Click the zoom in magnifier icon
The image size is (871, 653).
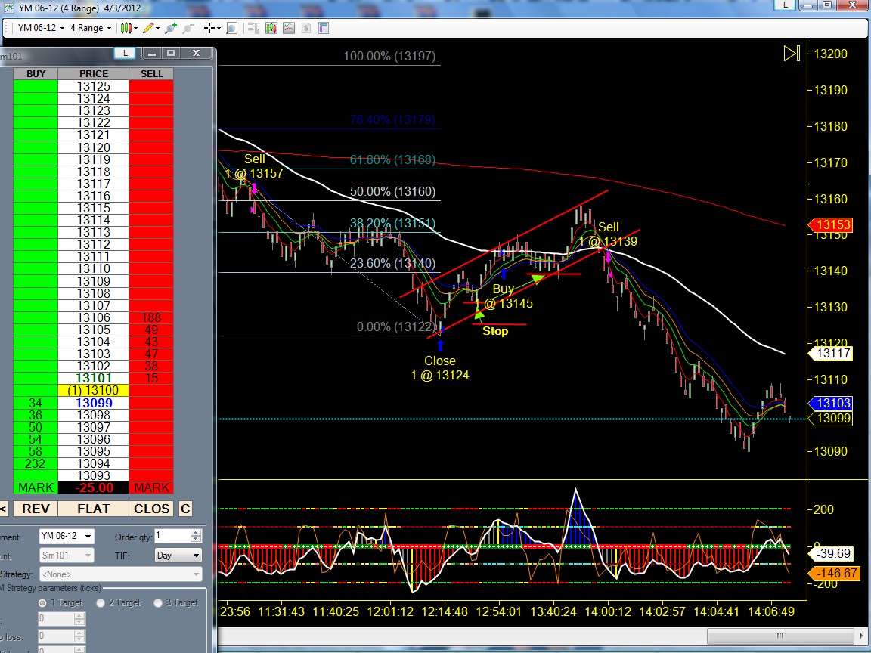point(171,28)
